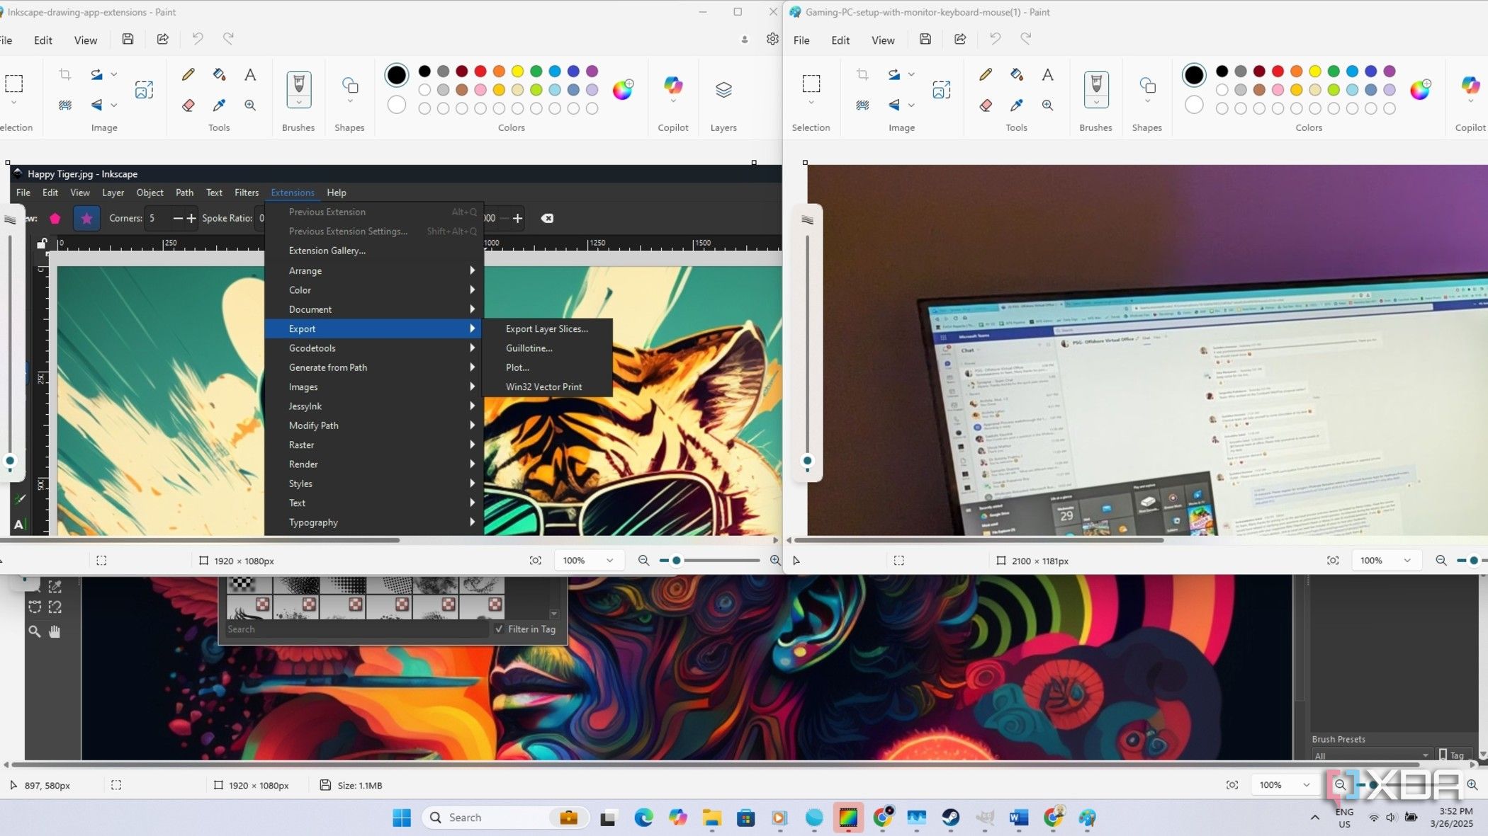Open Edit menu in left Paint window
The height and width of the screenshot is (836, 1488).
tap(43, 40)
